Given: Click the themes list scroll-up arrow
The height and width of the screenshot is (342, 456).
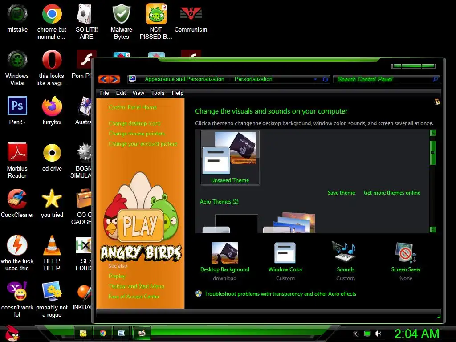Looking at the screenshot, I should 433,133.
